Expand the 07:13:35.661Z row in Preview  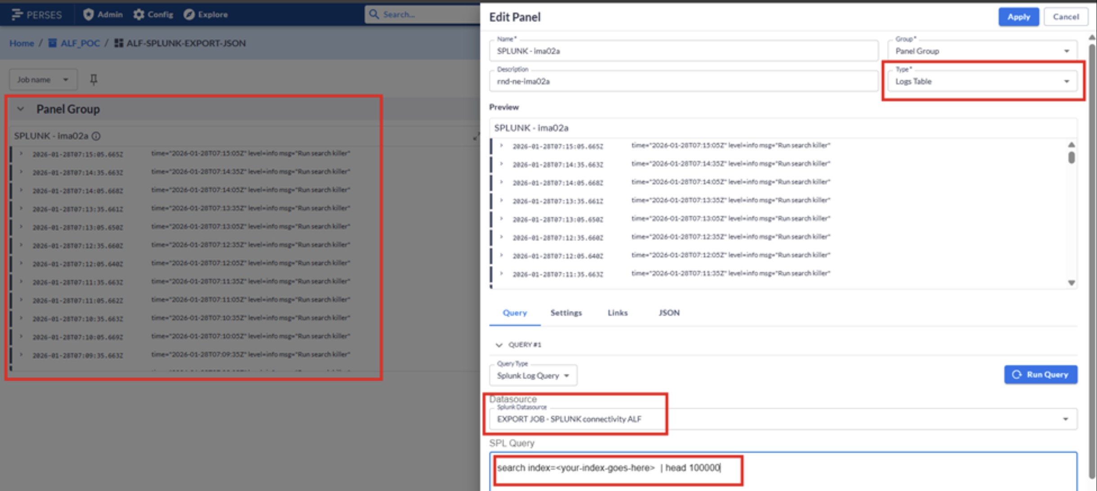tap(501, 201)
